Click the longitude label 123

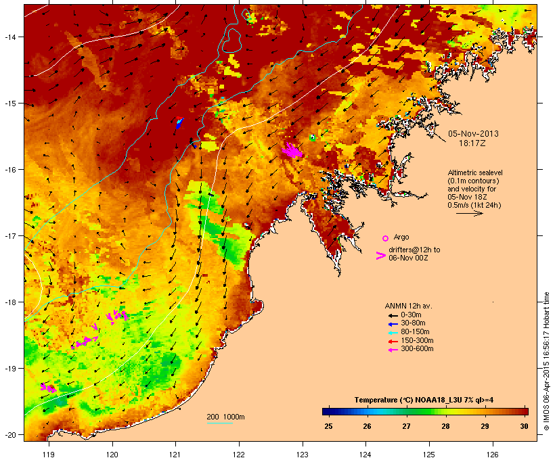tap(303, 455)
